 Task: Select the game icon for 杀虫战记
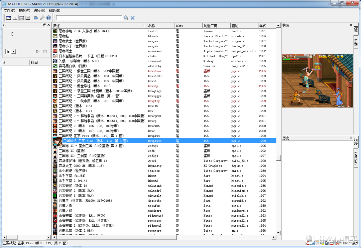pos(55,171)
